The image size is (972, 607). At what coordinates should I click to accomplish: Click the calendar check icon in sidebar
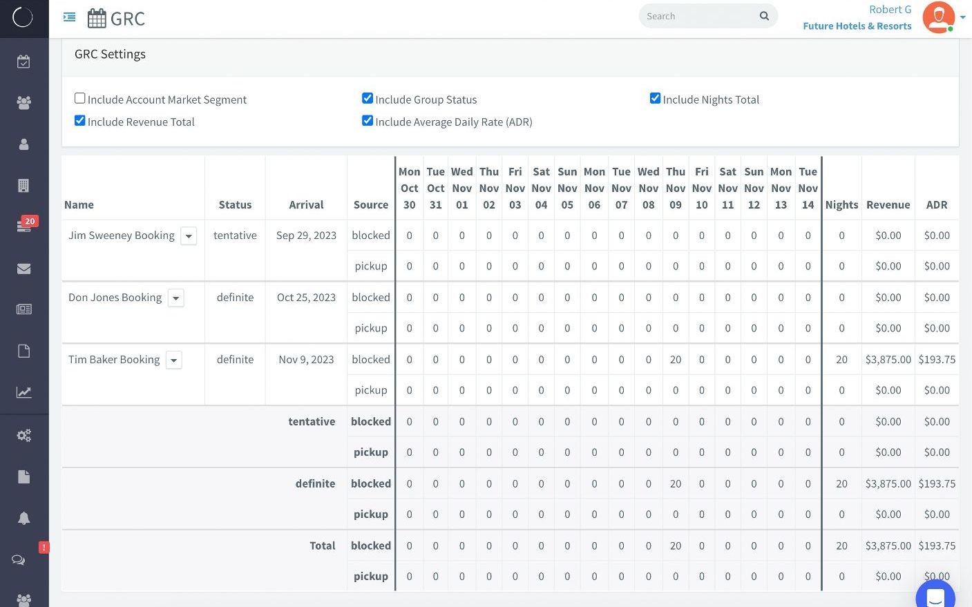point(23,61)
